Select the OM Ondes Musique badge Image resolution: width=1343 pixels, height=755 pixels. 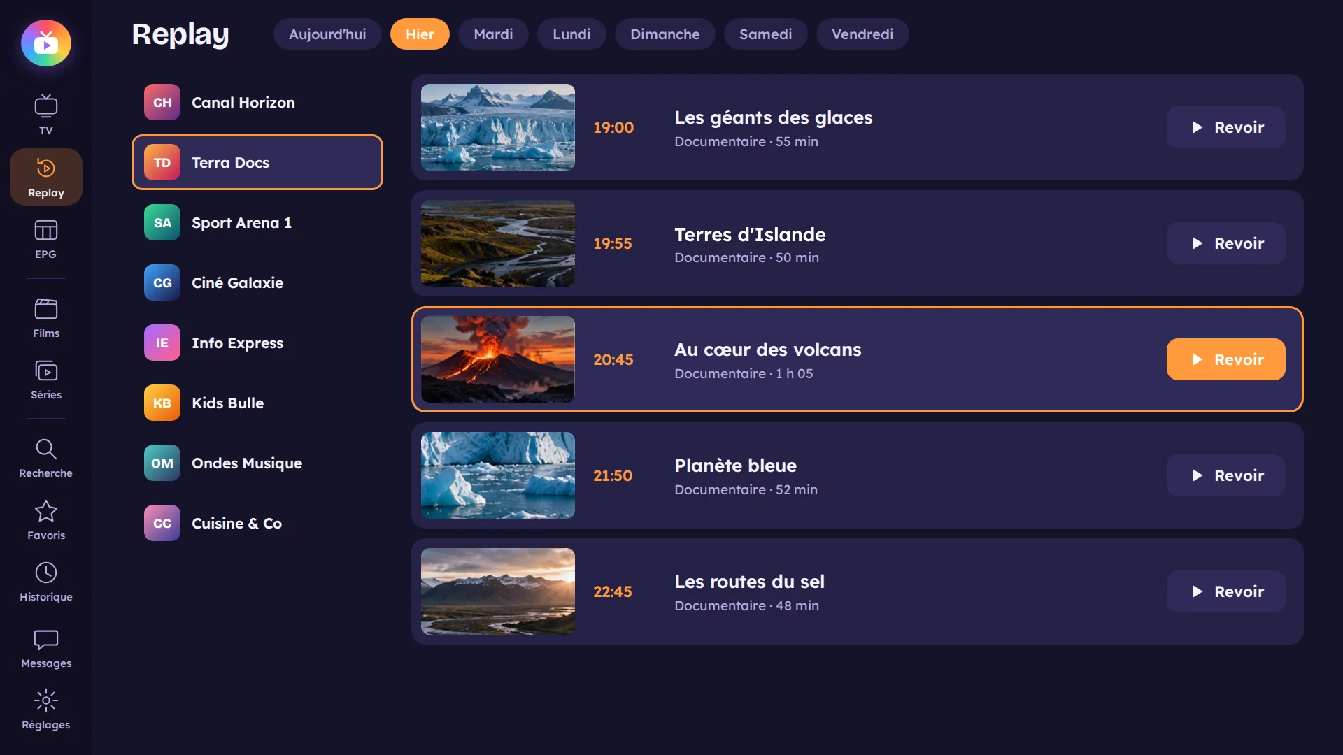(162, 463)
